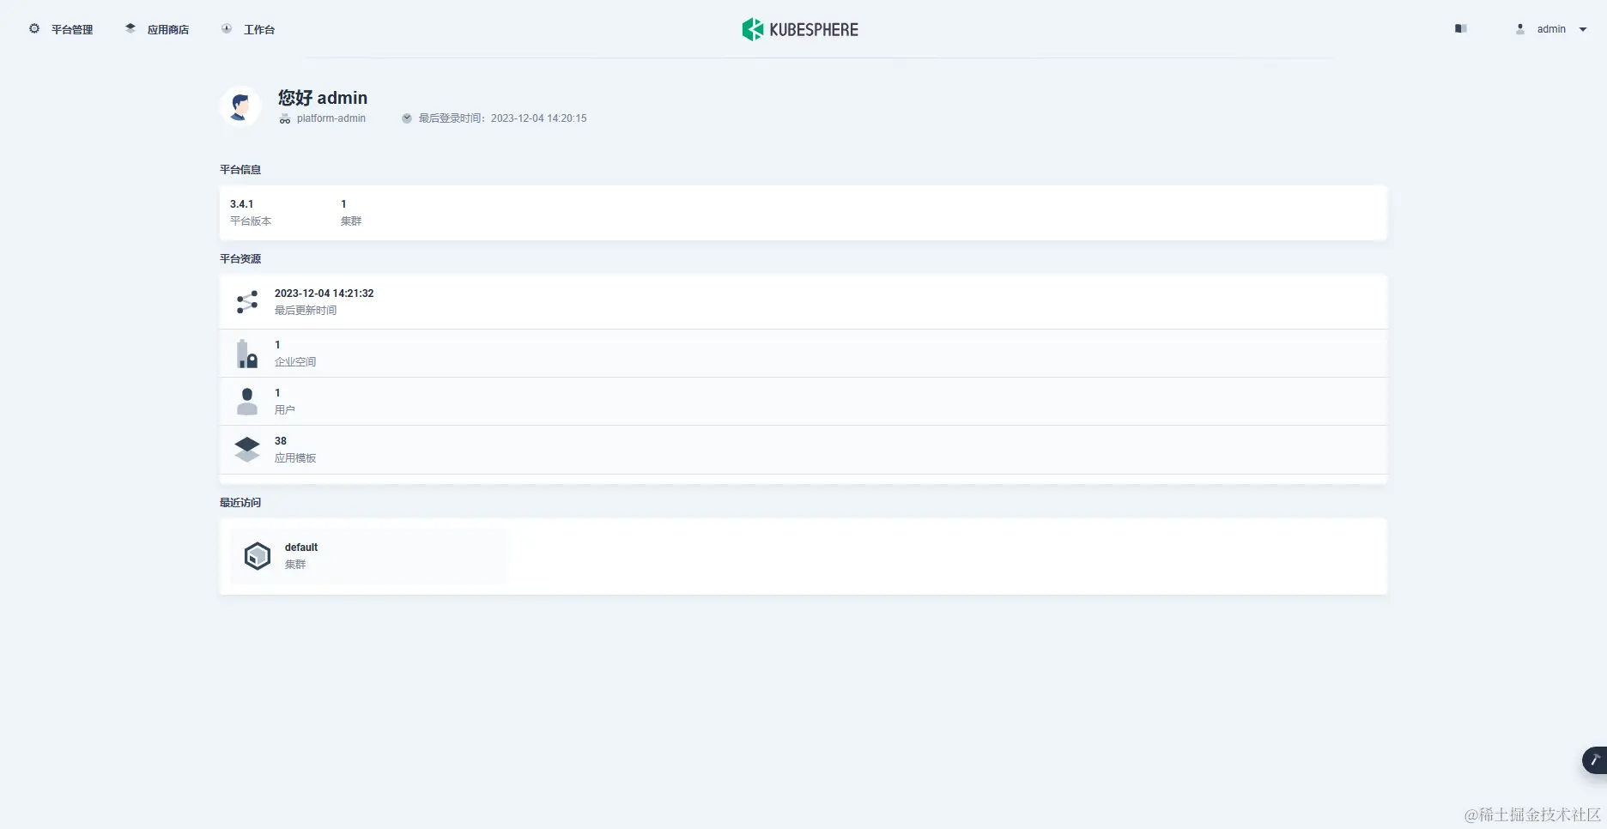Click the documentation icon near admin
The width and height of the screenshot is (1607, 829).
(x=1460, y=28)
